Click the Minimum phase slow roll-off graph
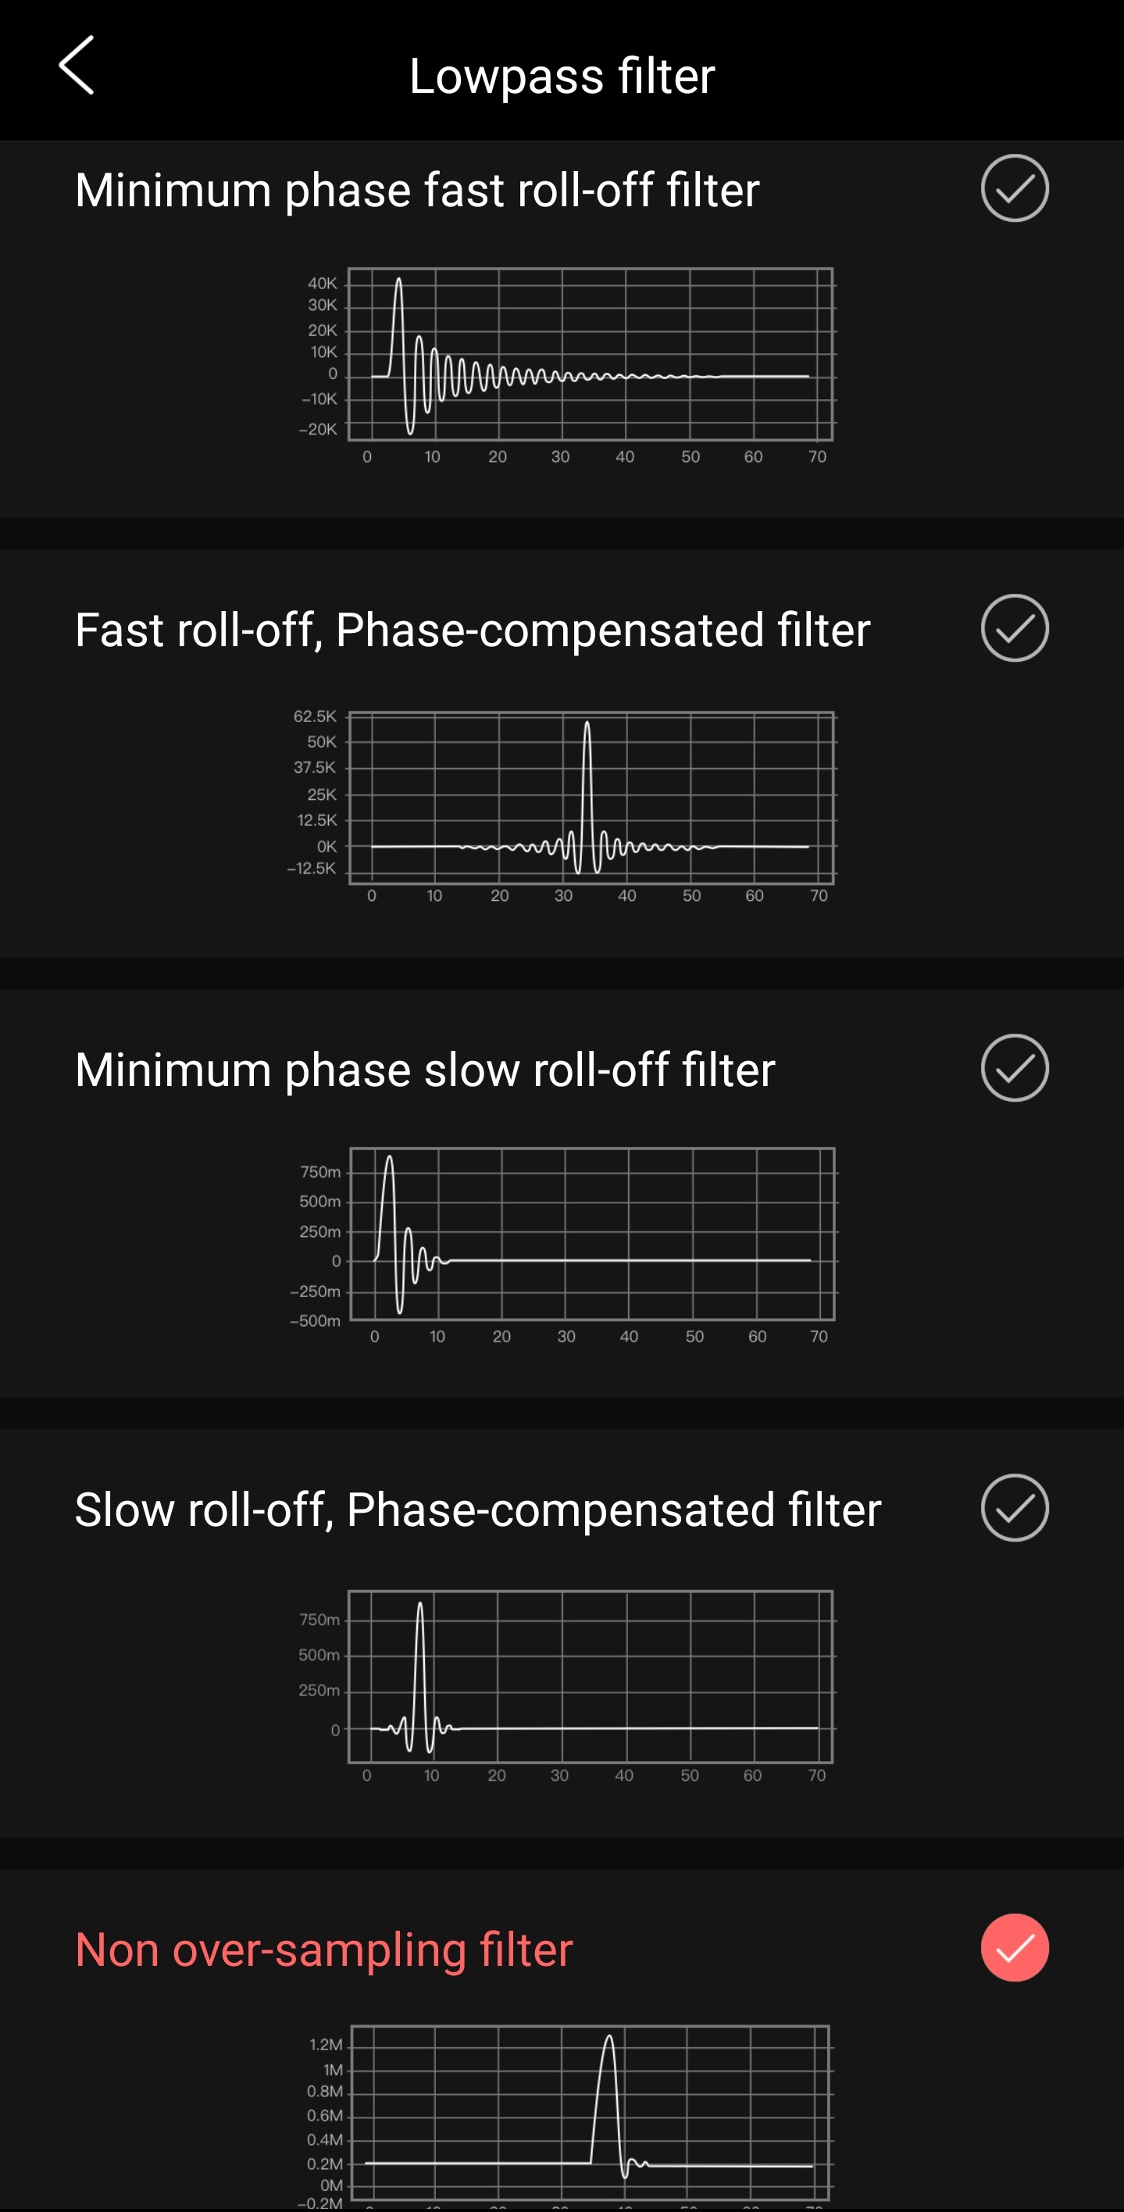1124x2212 pixels. click(x=591, y=1234)
